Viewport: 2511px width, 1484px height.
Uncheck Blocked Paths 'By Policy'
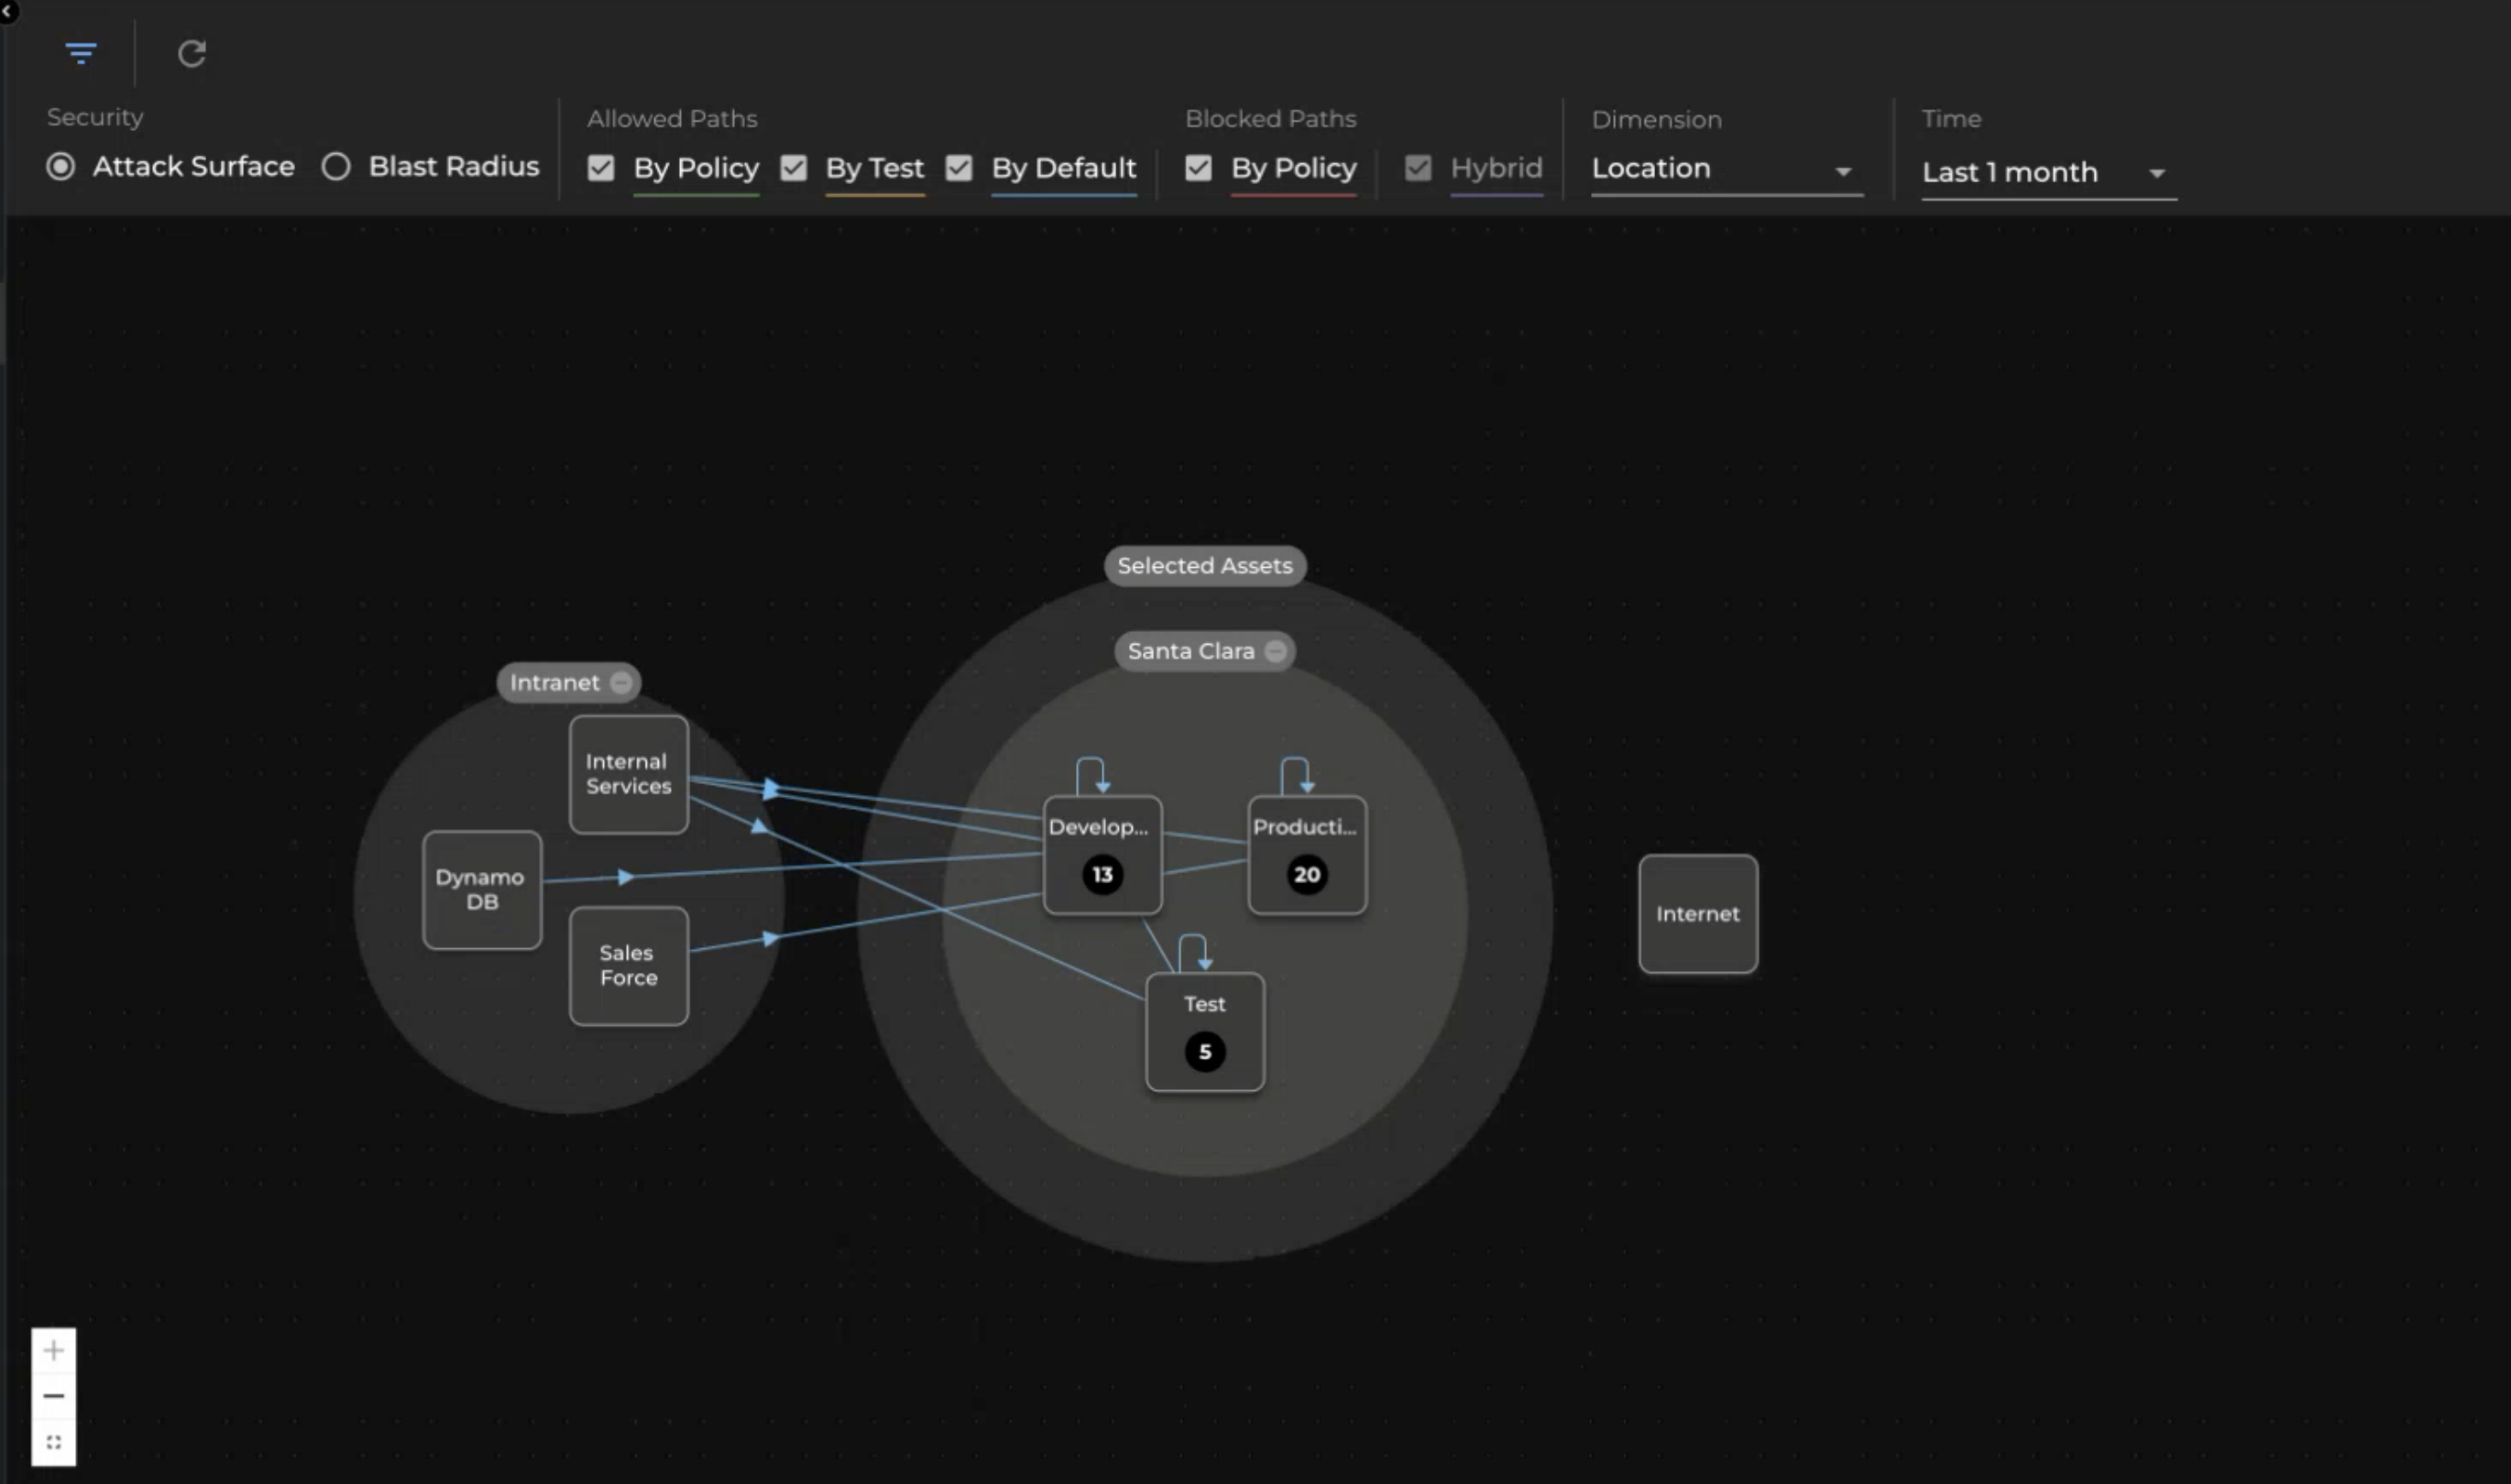tap(1198, 168)
